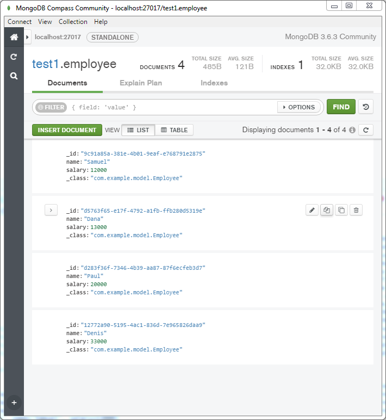
Task: Expand the query OPTIONS
Action: coord(299,107)
